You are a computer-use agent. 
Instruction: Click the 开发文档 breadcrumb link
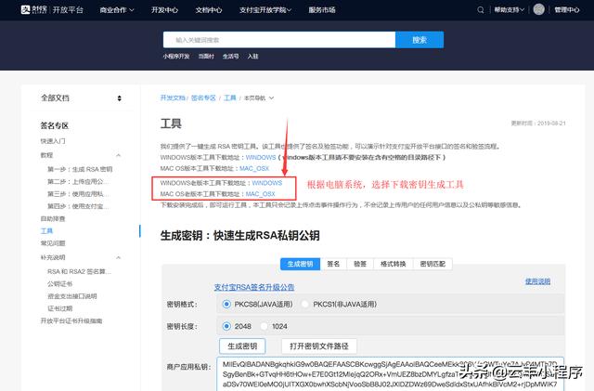pos(173,98)
